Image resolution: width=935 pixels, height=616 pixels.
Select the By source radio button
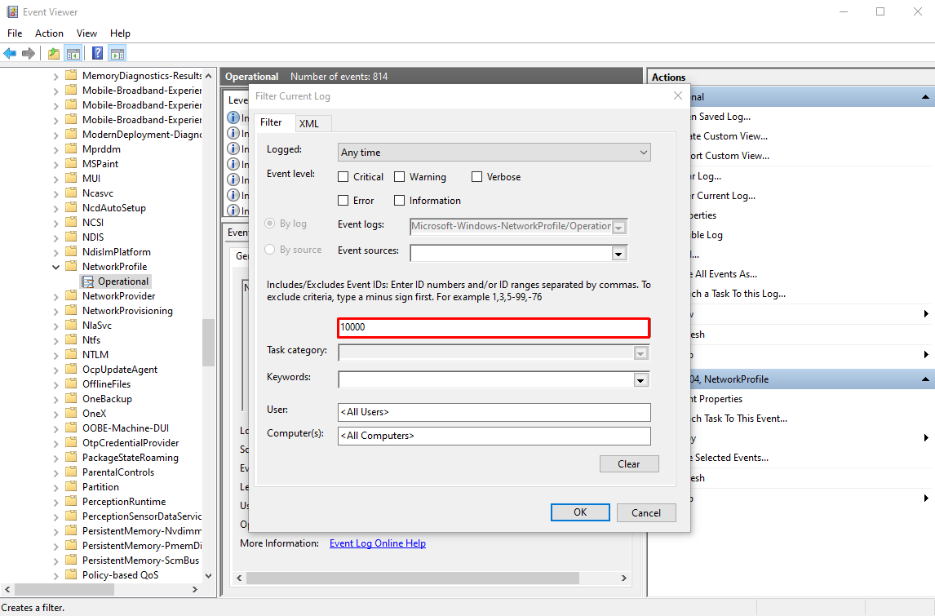point(270,249)
